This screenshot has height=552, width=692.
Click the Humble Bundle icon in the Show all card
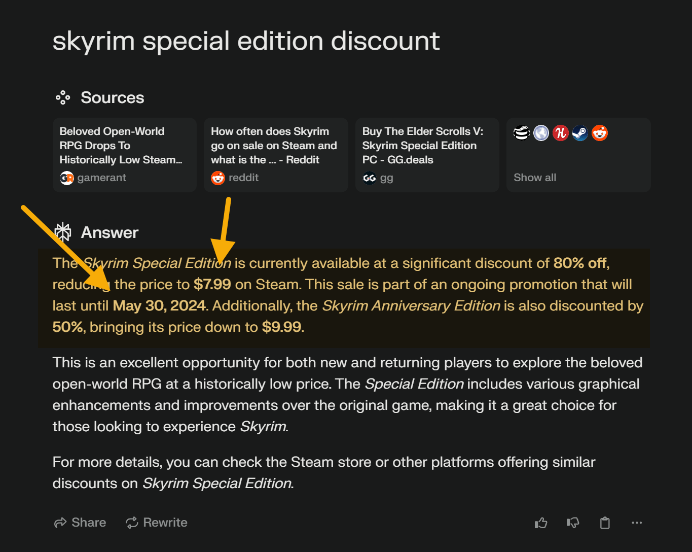(x=560, y=132)
